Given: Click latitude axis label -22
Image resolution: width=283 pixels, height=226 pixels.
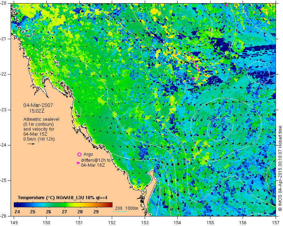Looking at the screenshot, I should (4, 74).
